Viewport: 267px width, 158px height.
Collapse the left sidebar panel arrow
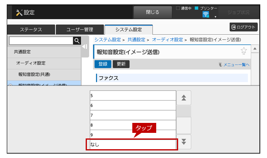tap(85, 47)
